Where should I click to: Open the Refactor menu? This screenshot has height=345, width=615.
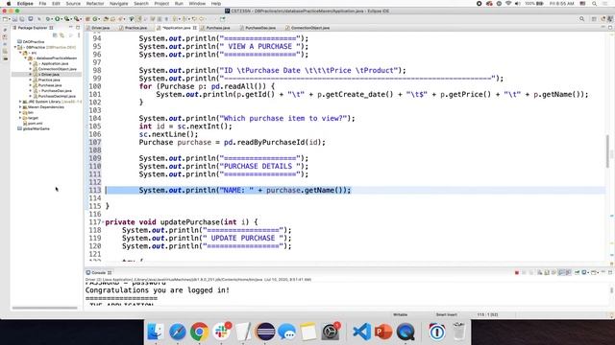tap(95, 4)
